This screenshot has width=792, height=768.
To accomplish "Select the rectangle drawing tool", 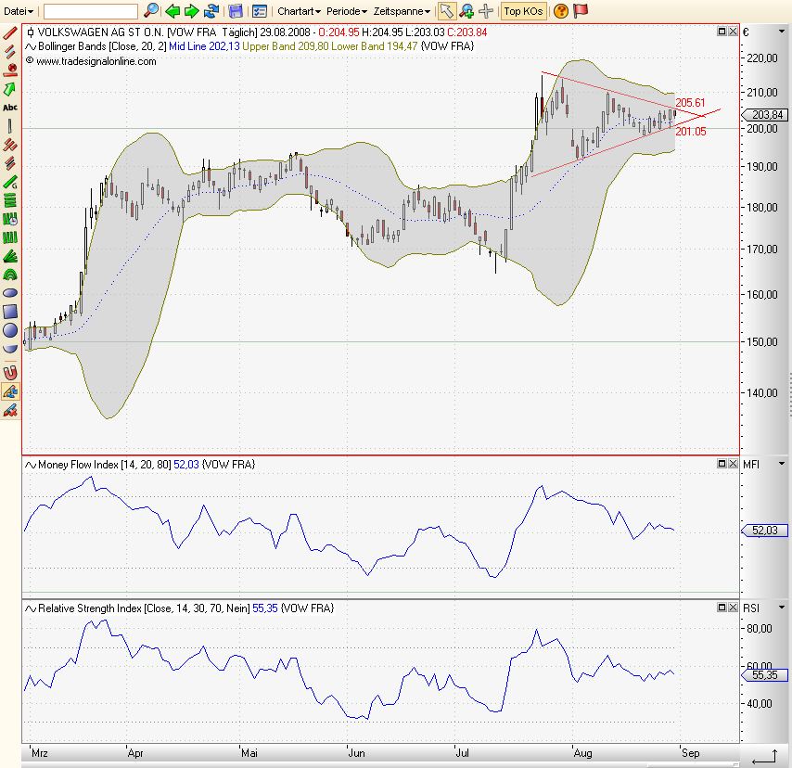I will tap(10, 312).
